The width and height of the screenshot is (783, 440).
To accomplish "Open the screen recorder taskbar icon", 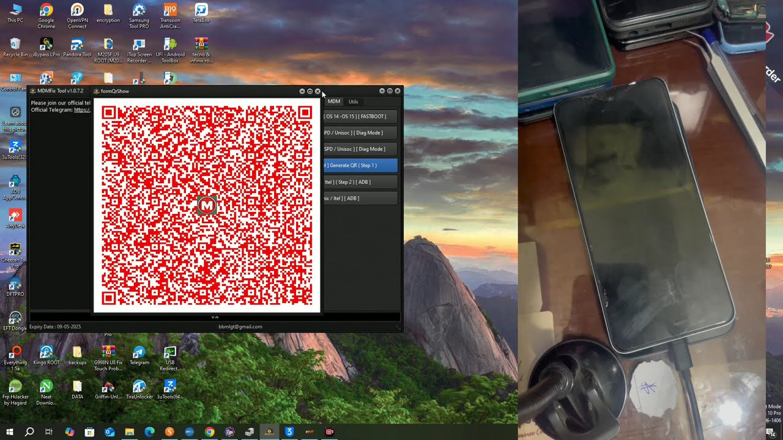I will [x=330, y=432].
